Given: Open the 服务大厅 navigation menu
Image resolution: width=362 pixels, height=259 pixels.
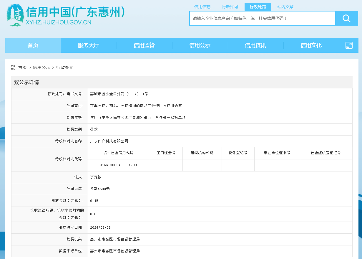Looking at the screenshot, I should point(89,45).
